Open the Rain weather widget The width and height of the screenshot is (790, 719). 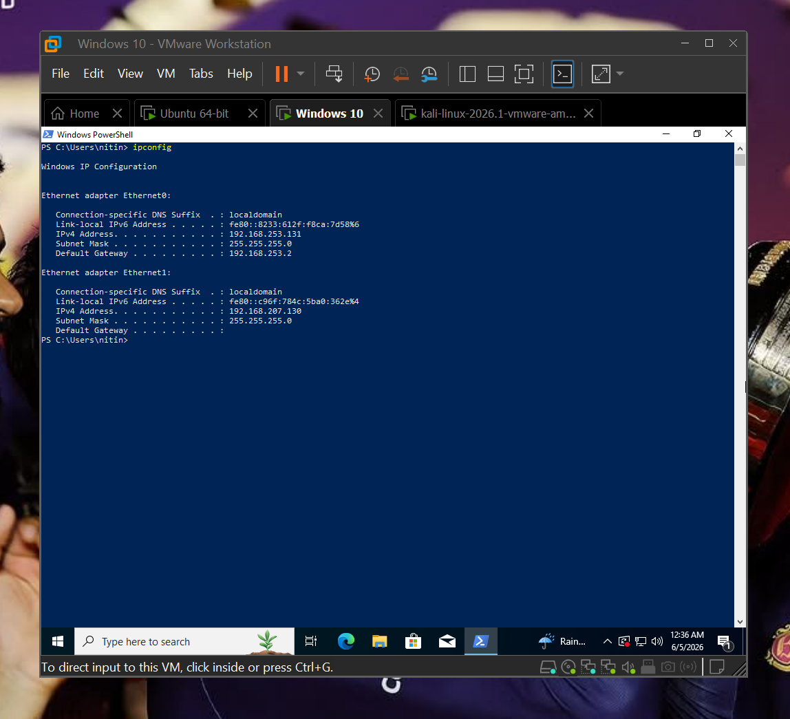click(x=562, y=641)
